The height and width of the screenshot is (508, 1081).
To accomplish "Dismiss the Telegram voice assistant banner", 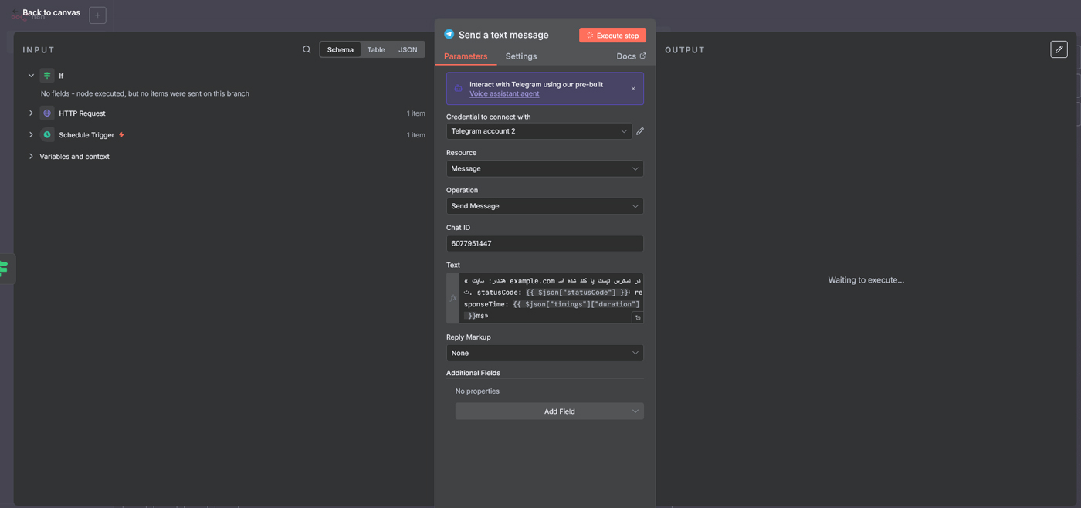I will coord(633,89).
